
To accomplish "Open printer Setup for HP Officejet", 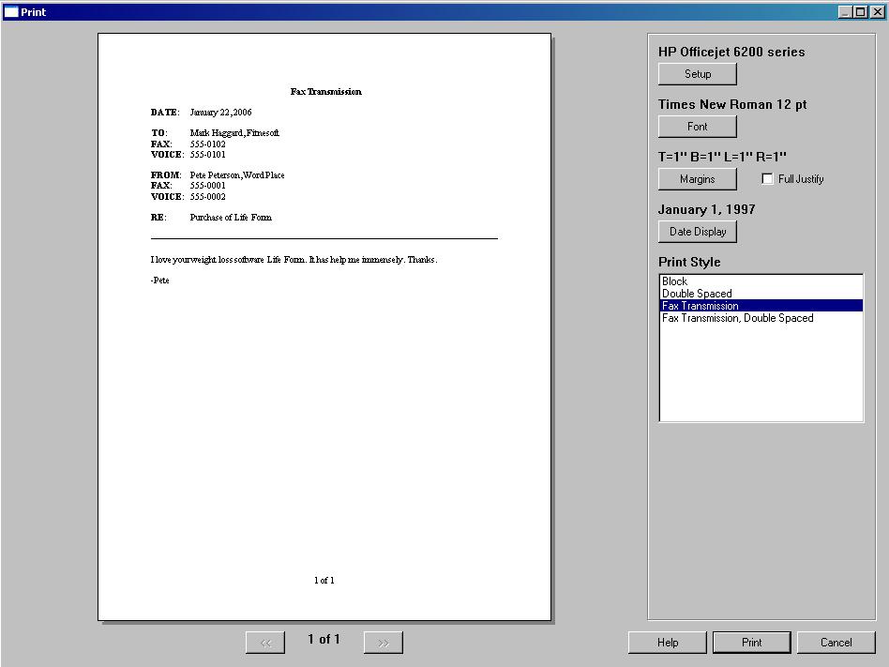I will coord(697,74).
